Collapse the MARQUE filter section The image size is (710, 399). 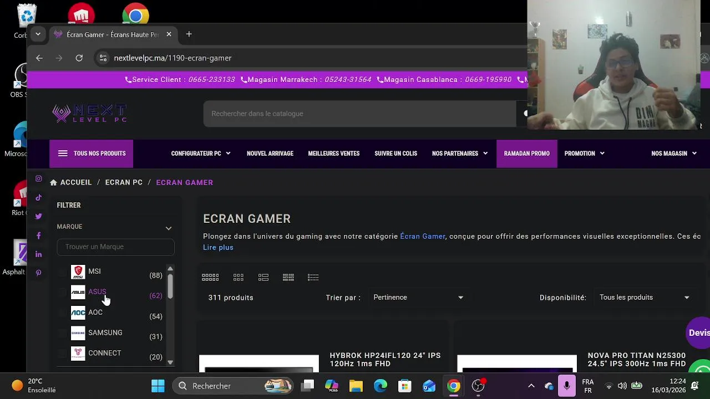[x=169, y=228]
